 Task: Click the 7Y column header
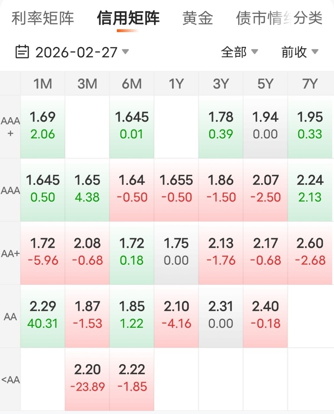(x=310, y=84)
